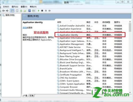Click the vertical scrollbar down arrow
Image resolution: width=133 pixels, height=102 pixels.
(130, 92)
